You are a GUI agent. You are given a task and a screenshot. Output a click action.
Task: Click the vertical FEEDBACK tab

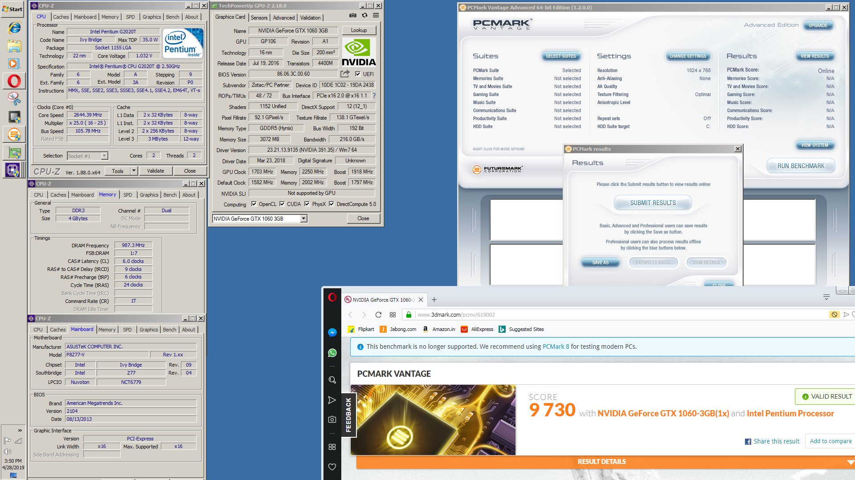[348, 415]
